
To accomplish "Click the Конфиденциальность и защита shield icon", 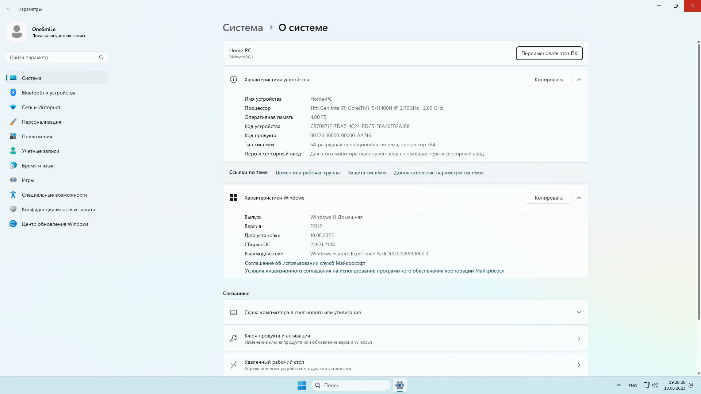I will click(x=13, y=209).
